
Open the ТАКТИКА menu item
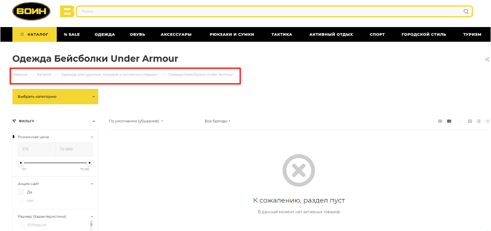coord(282,34)
